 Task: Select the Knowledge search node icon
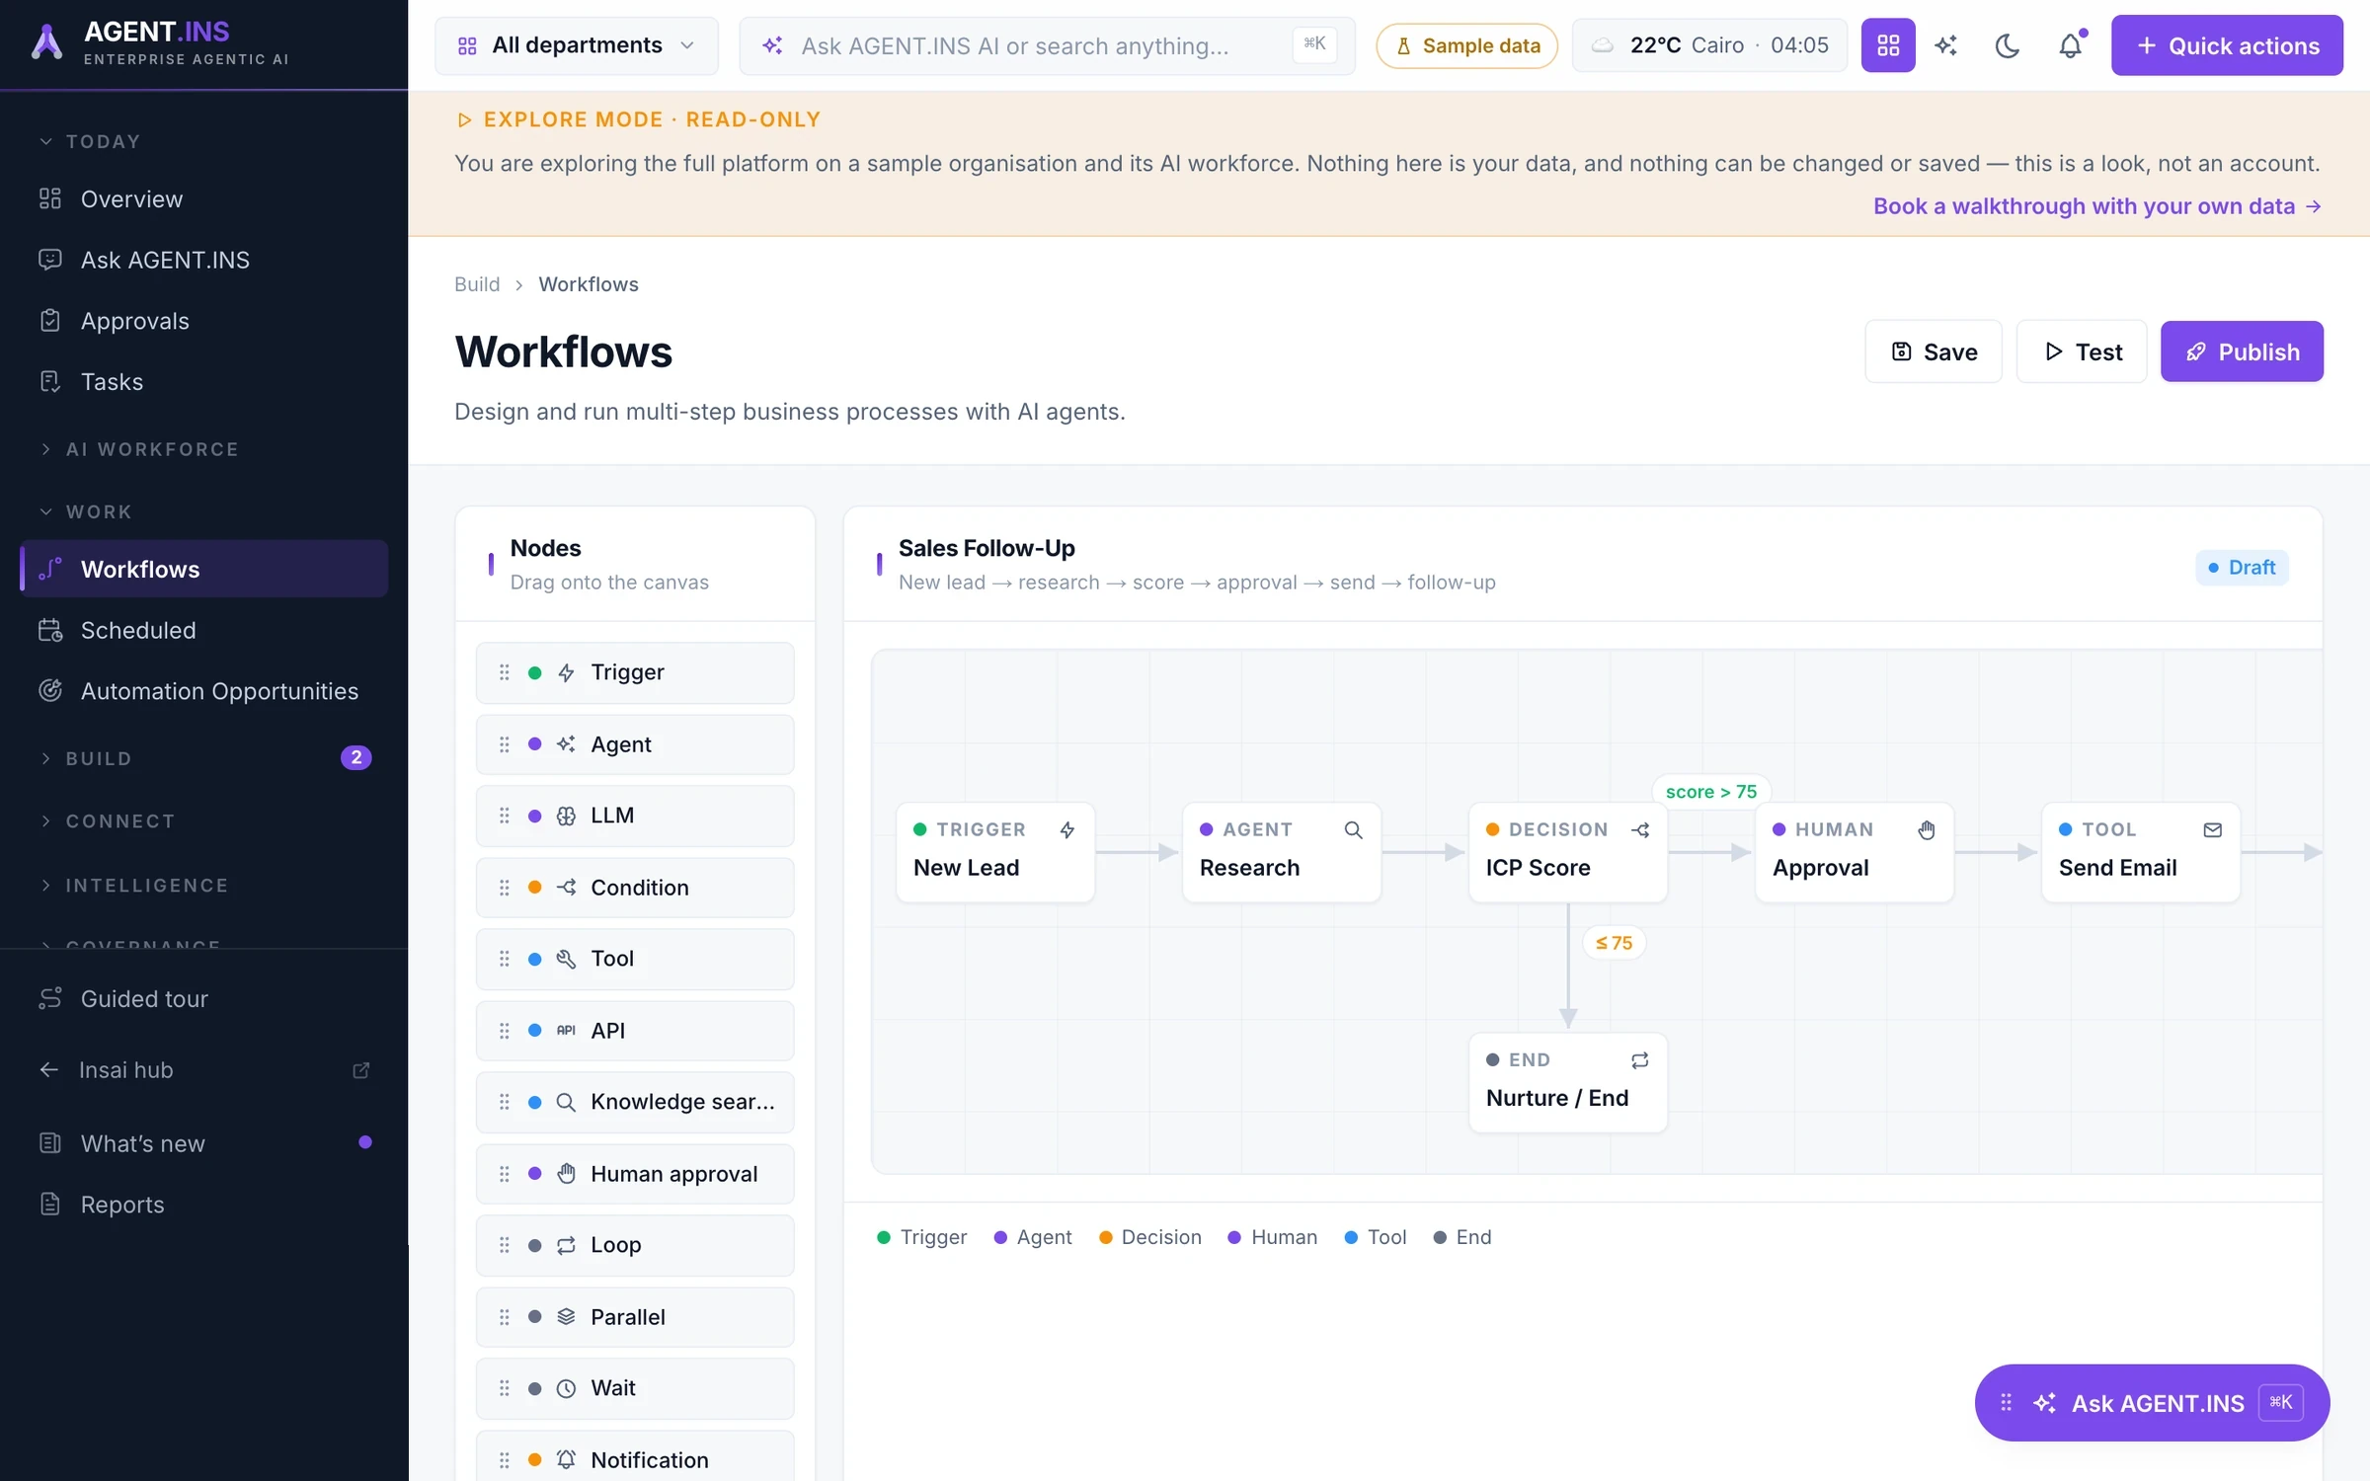[x=566, y=1102]
